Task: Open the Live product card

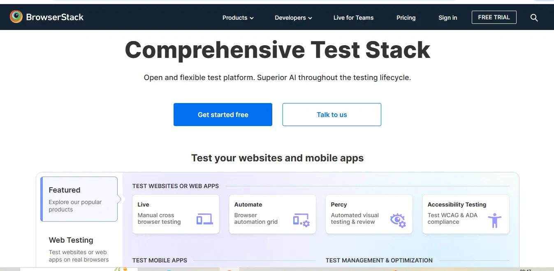Action: click(x=176, y=214)
